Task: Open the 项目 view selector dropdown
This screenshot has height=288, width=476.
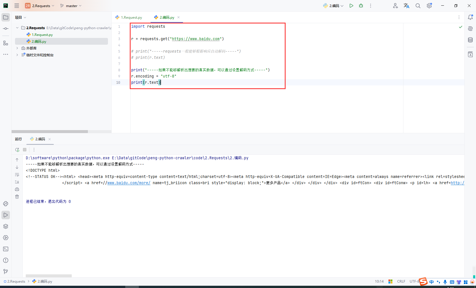Action: [x=21, y=17]
